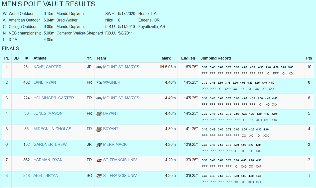Image resolution: width=316 pixels, height=188 pixels.
Task: Click NEC championship record 5.00m
Action: pos(49,33)
